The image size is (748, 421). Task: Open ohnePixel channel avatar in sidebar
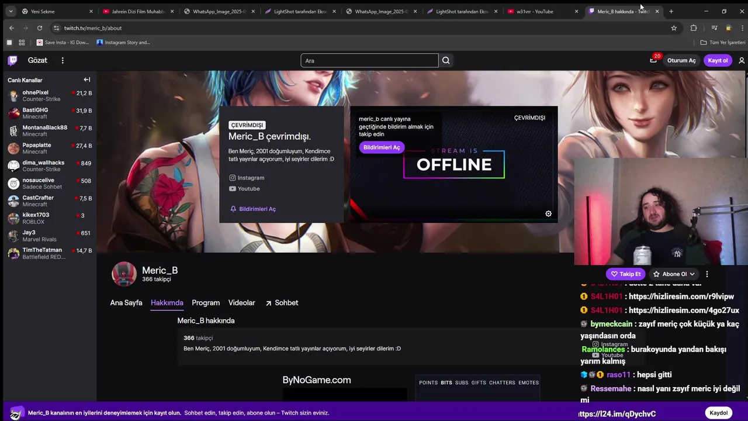point(13,96)
